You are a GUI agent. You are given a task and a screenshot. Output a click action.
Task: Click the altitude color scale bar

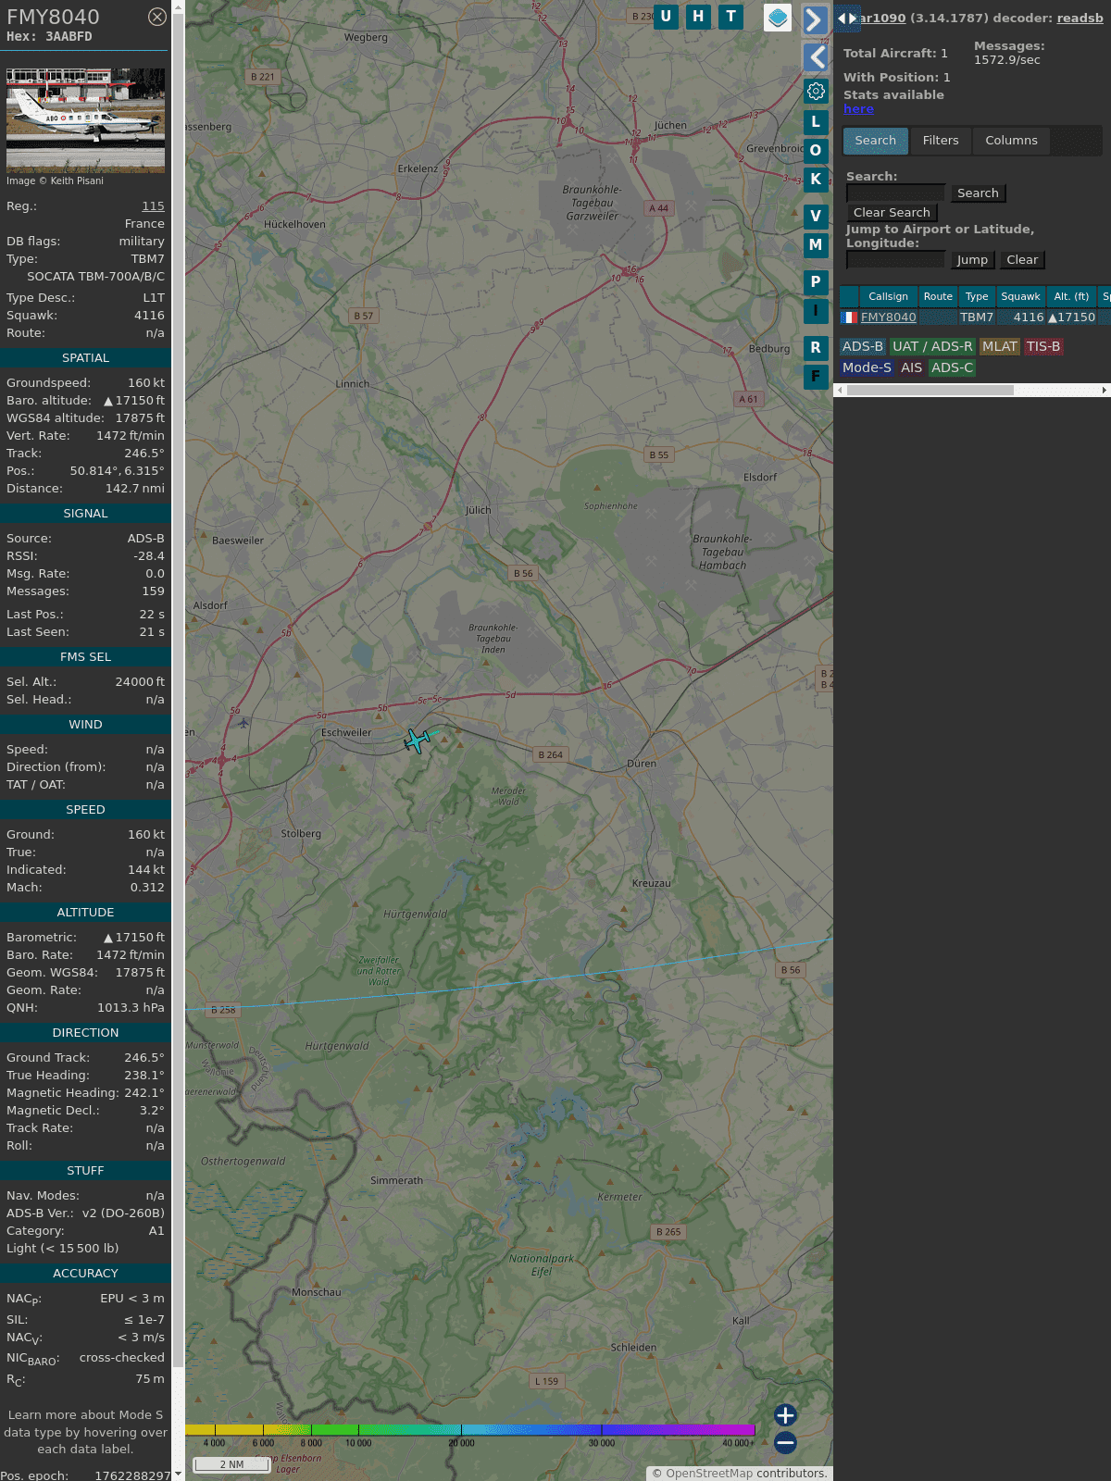tap(470, 1430)
